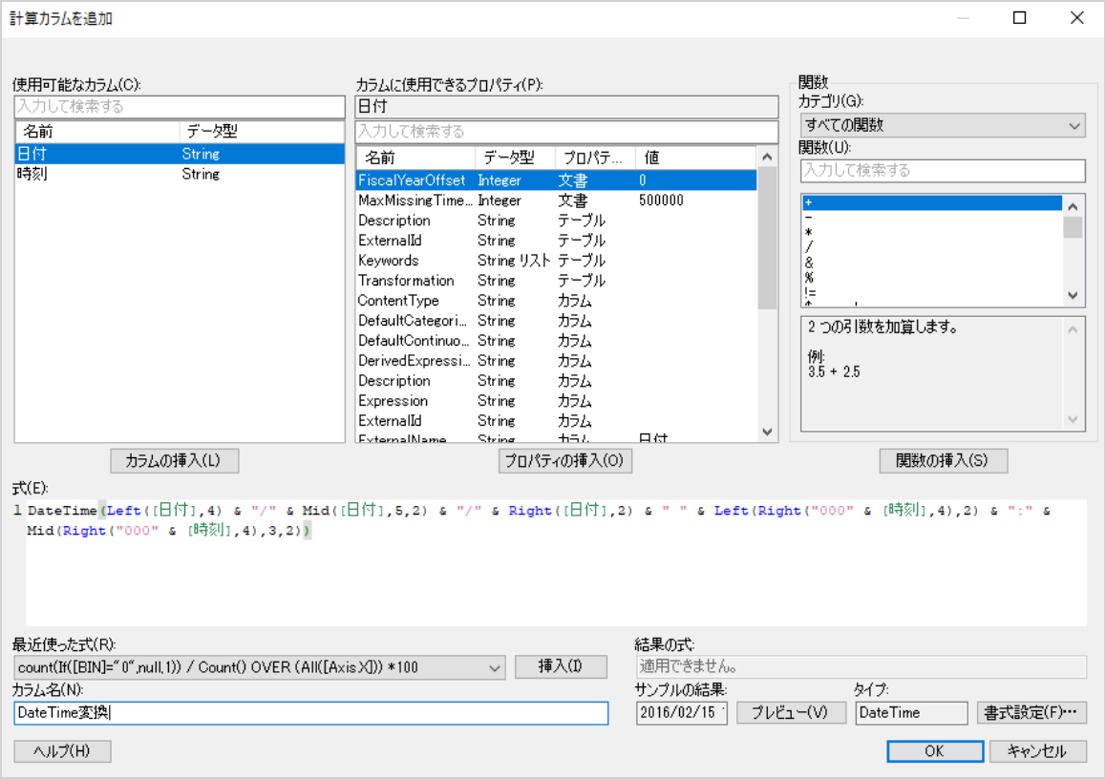
Task: Focus the properties search field
Action: pyautogui.click(x=566, y=131)
